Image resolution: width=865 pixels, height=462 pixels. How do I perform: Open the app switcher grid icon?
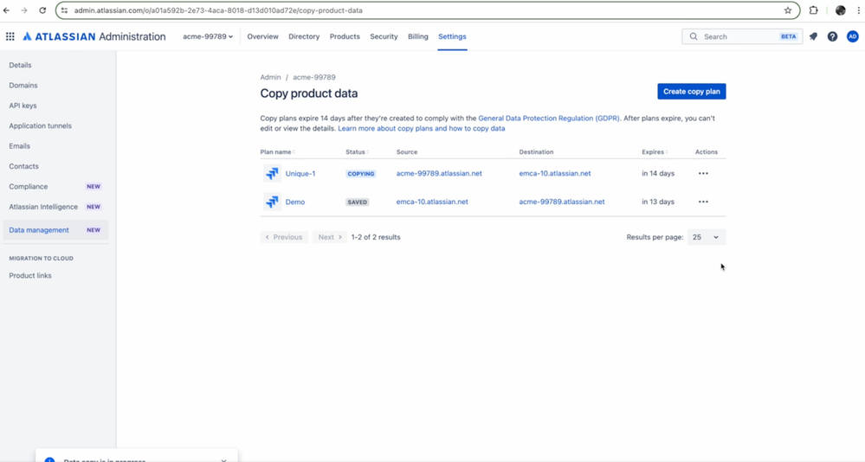[x=10, y=36]
